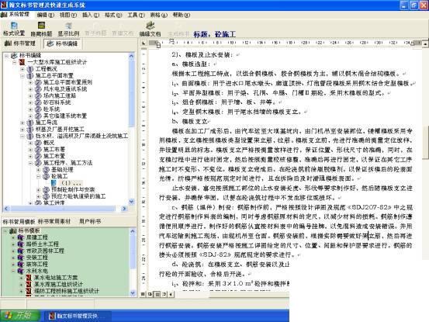Switch to outline view button

pos(164,294)
